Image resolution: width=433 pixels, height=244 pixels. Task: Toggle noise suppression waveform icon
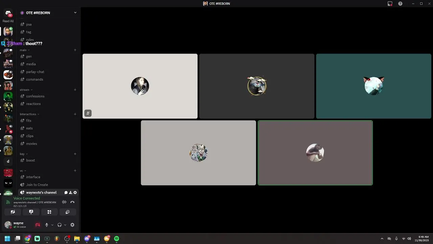click(x=64, y=202)
